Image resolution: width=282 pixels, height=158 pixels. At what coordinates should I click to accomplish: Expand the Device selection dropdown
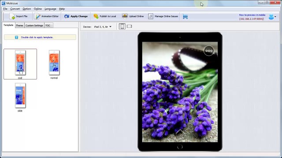click(x=103, y=27)
